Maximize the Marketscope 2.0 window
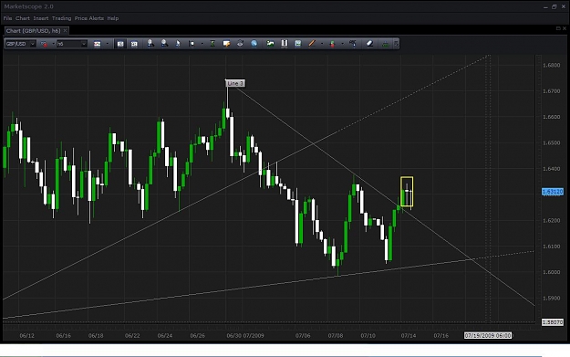This screenshot has width=570, height=357. click(554, 6)
